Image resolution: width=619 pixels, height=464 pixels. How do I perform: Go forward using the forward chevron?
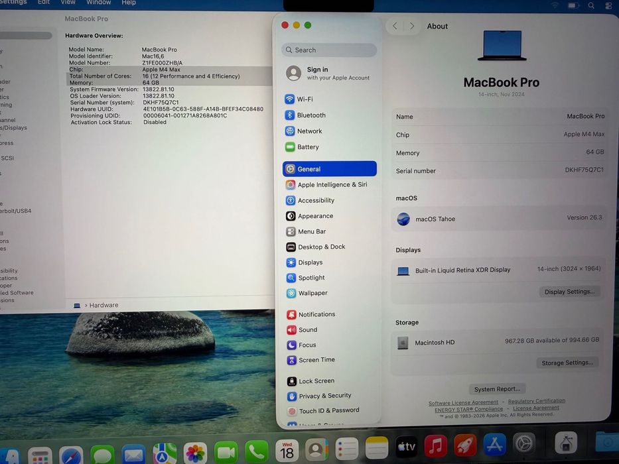click(x=412, y=26)
